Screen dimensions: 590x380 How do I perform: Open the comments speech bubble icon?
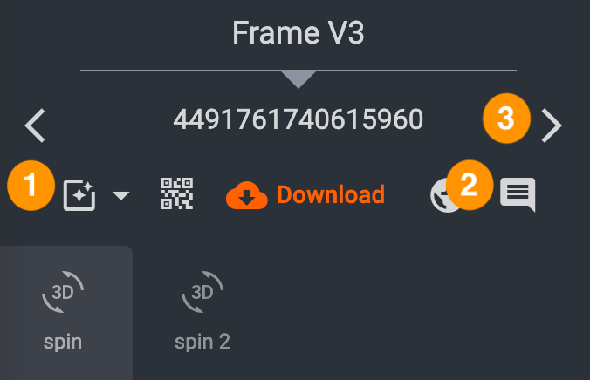[518, 194]
